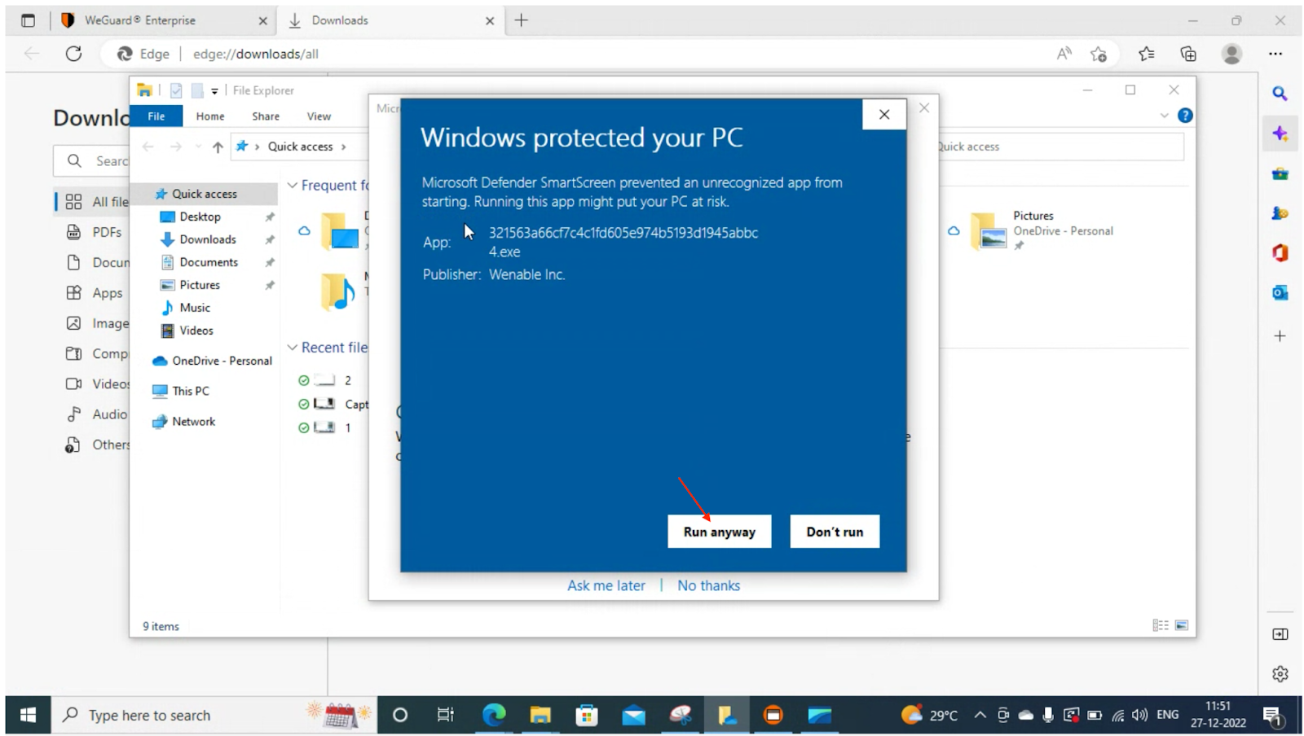Viewport: 1304px width, 736px height.
Task: Open the Home ribbon tab in File Explorer
Action: point(210,116)
